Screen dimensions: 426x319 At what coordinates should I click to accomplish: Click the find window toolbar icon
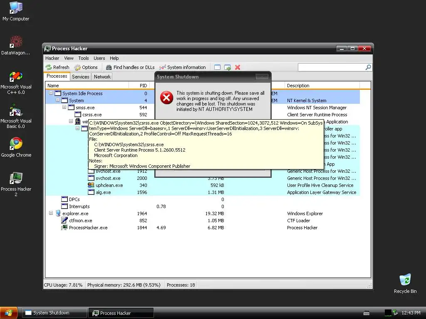[217, 67]
